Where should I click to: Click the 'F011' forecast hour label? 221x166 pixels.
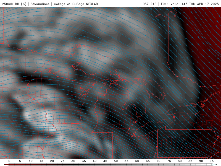point(165,4)
